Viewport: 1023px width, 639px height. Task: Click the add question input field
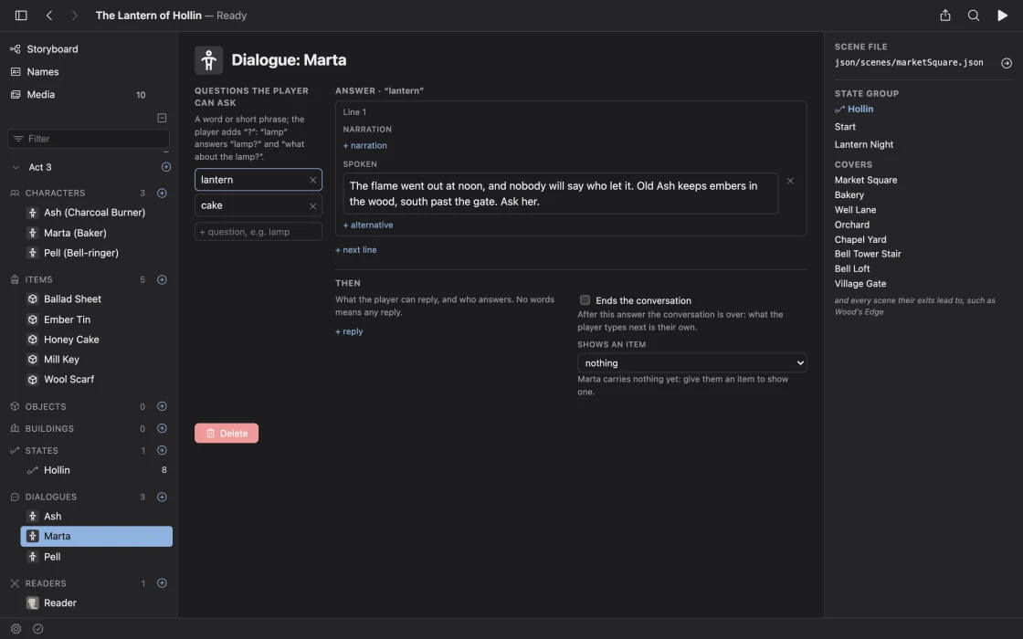click(258, 232)
